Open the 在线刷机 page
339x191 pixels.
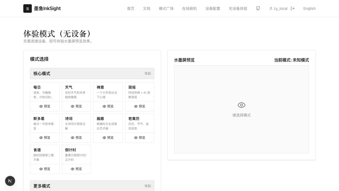[189, 8]
